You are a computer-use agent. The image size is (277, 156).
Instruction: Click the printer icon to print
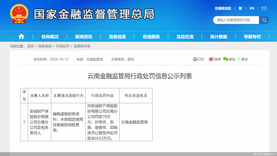[195, 59]
